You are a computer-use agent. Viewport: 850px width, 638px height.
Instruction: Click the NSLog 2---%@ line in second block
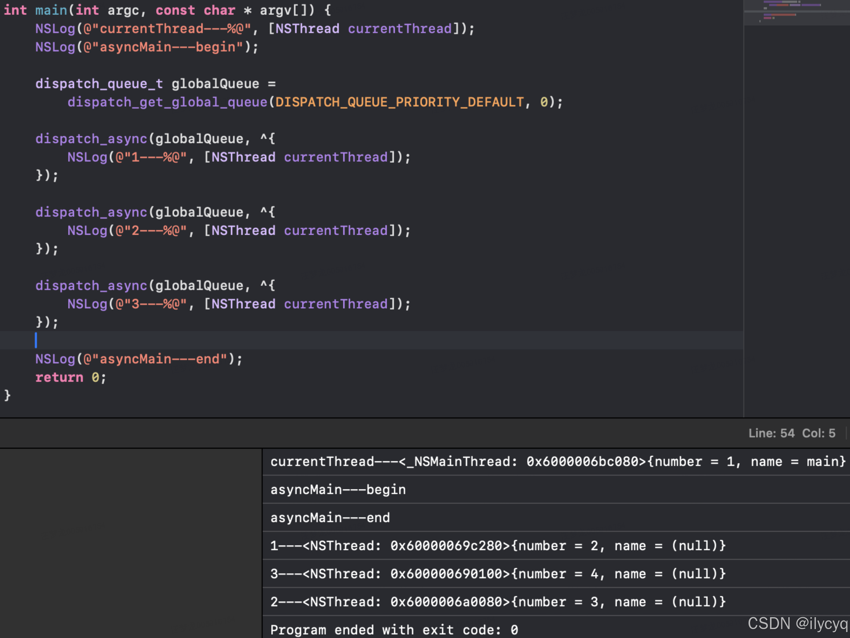pyautogui.click(x=239, y=231)
